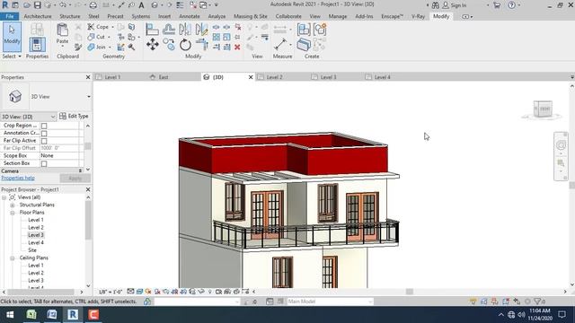Screen dimensions: 575x323
Task: Collapse the Views (all) tree node
Action: pyautogui.click(x=4, y=197)
